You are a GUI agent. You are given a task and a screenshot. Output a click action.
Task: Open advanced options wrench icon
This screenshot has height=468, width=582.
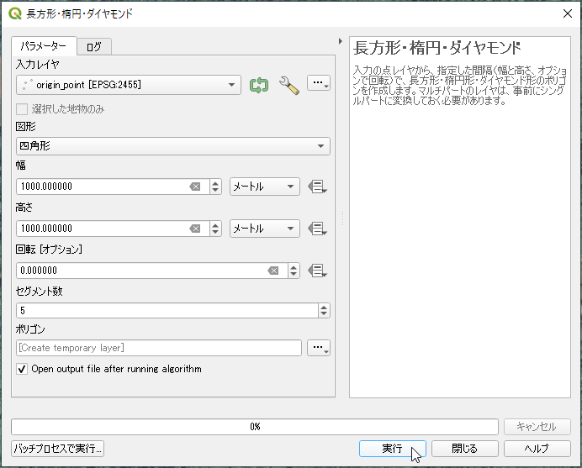coord(288,85)
